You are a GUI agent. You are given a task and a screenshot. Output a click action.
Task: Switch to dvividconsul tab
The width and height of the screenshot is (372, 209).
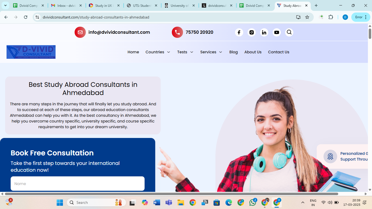pos(217,5)
